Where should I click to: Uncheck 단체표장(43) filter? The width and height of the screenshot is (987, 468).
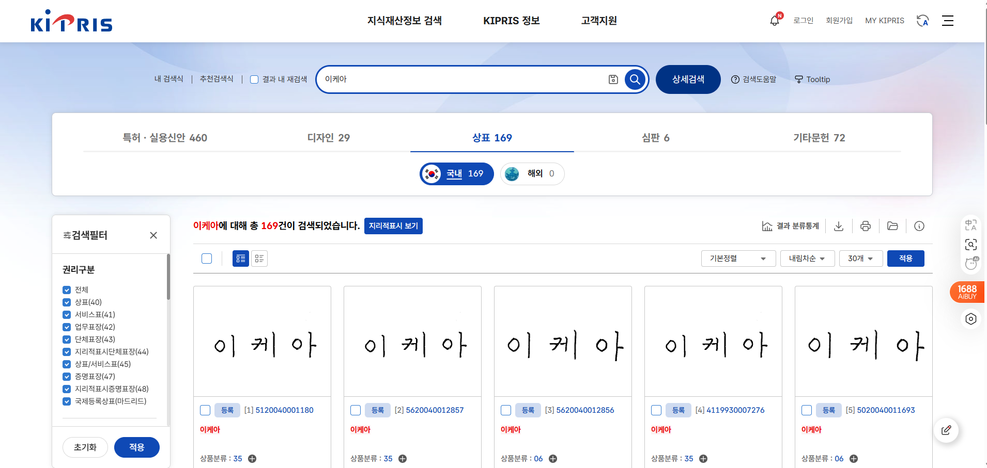click(x=67, y=340)
